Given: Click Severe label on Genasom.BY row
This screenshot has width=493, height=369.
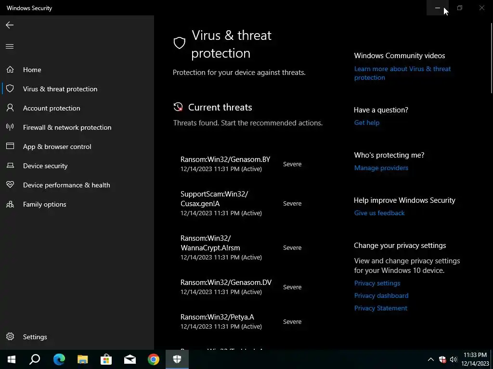Looking at the screenshot, I should tap(292, 164).
